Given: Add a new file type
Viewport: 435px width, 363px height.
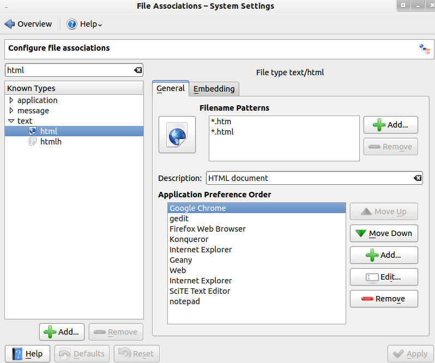Looking at the screenshot, I should [62, 332].
